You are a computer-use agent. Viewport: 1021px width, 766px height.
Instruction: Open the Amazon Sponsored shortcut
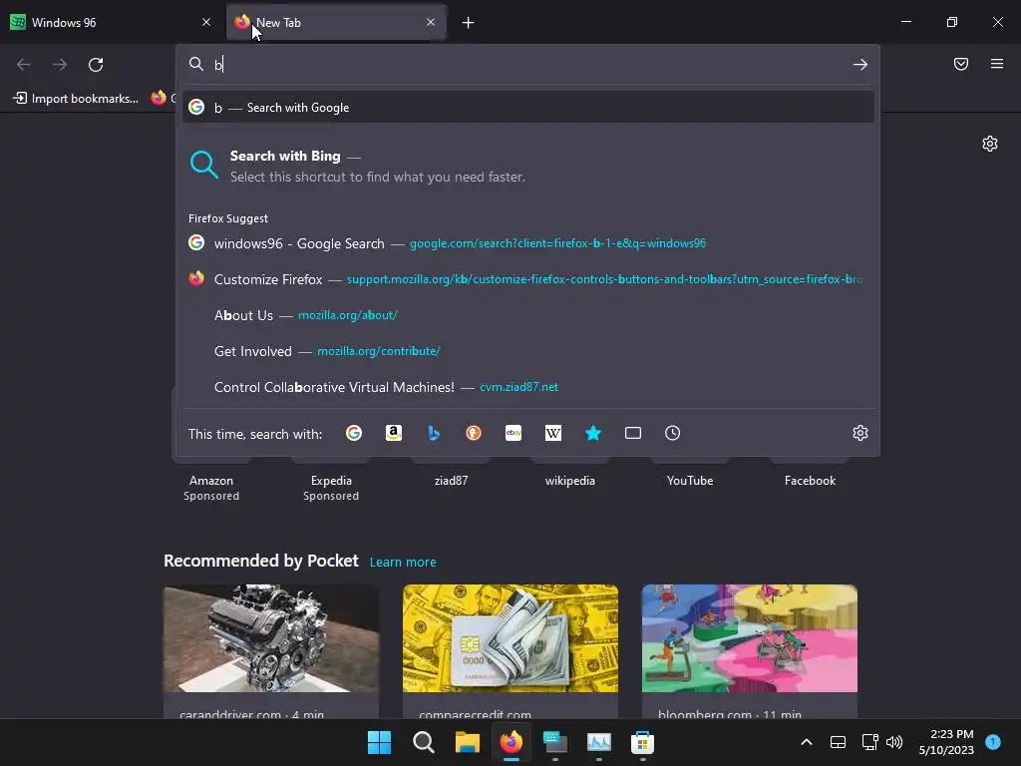pyautogui.click(x=211, y=481)
